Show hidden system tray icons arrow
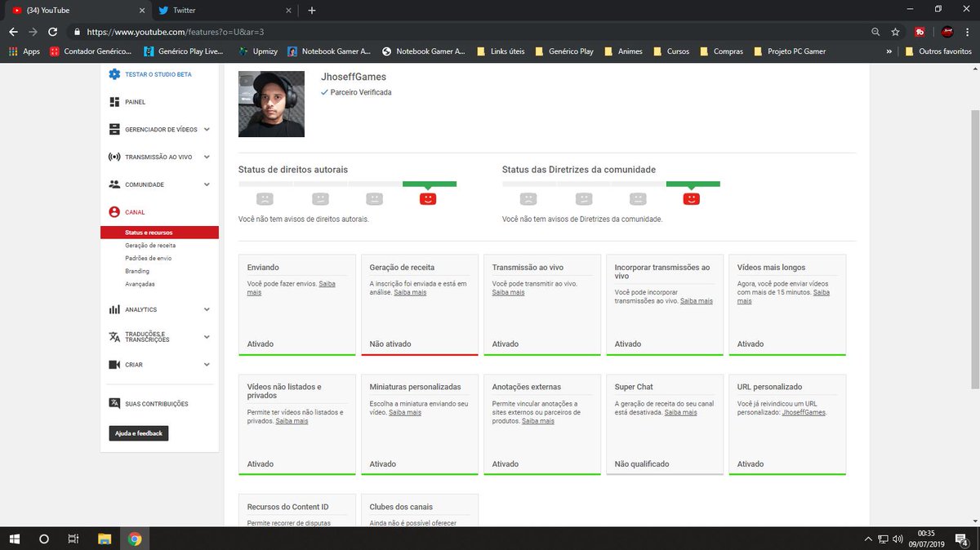The width and height of the screenshot is (980, 550). pyautogui.click(x=868, y=539)
